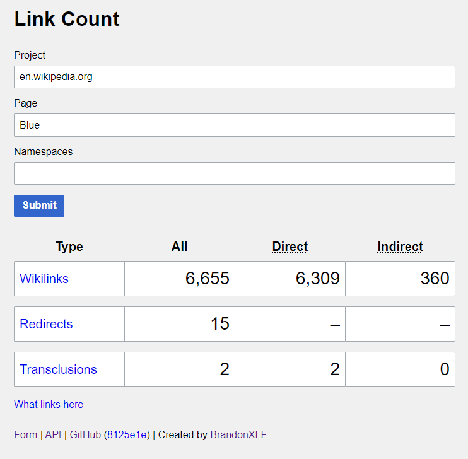Visit the GitHub footer link
This screenshot has width=468, height=459.
85,434
